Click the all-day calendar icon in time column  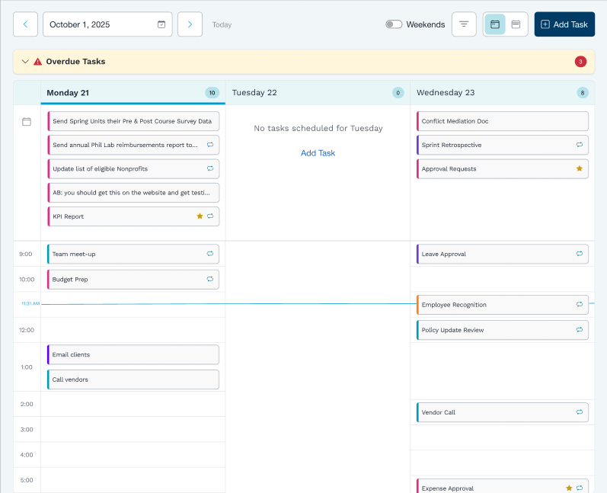[x=27, y=122]
